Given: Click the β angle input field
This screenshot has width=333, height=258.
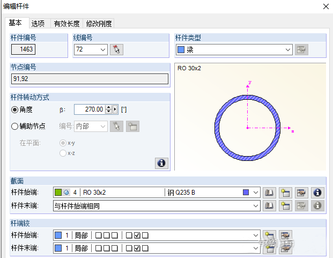Looking at the screenshot, I should 89,109.
